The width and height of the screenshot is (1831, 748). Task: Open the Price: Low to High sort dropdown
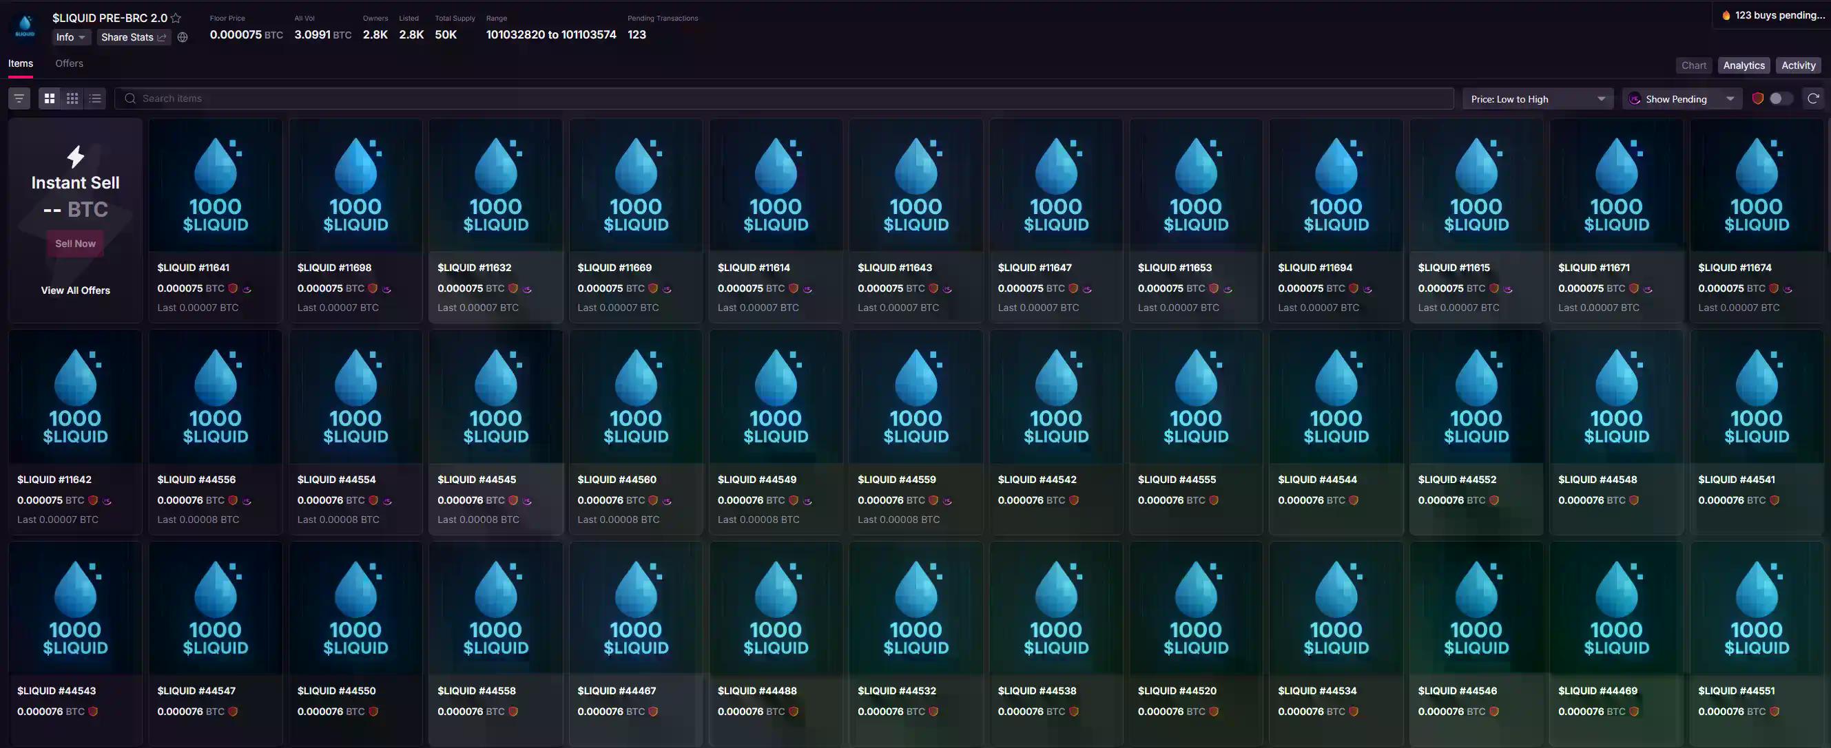click(1538, 98)
